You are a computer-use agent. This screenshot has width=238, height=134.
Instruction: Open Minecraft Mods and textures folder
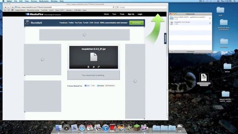click(223, 25)
